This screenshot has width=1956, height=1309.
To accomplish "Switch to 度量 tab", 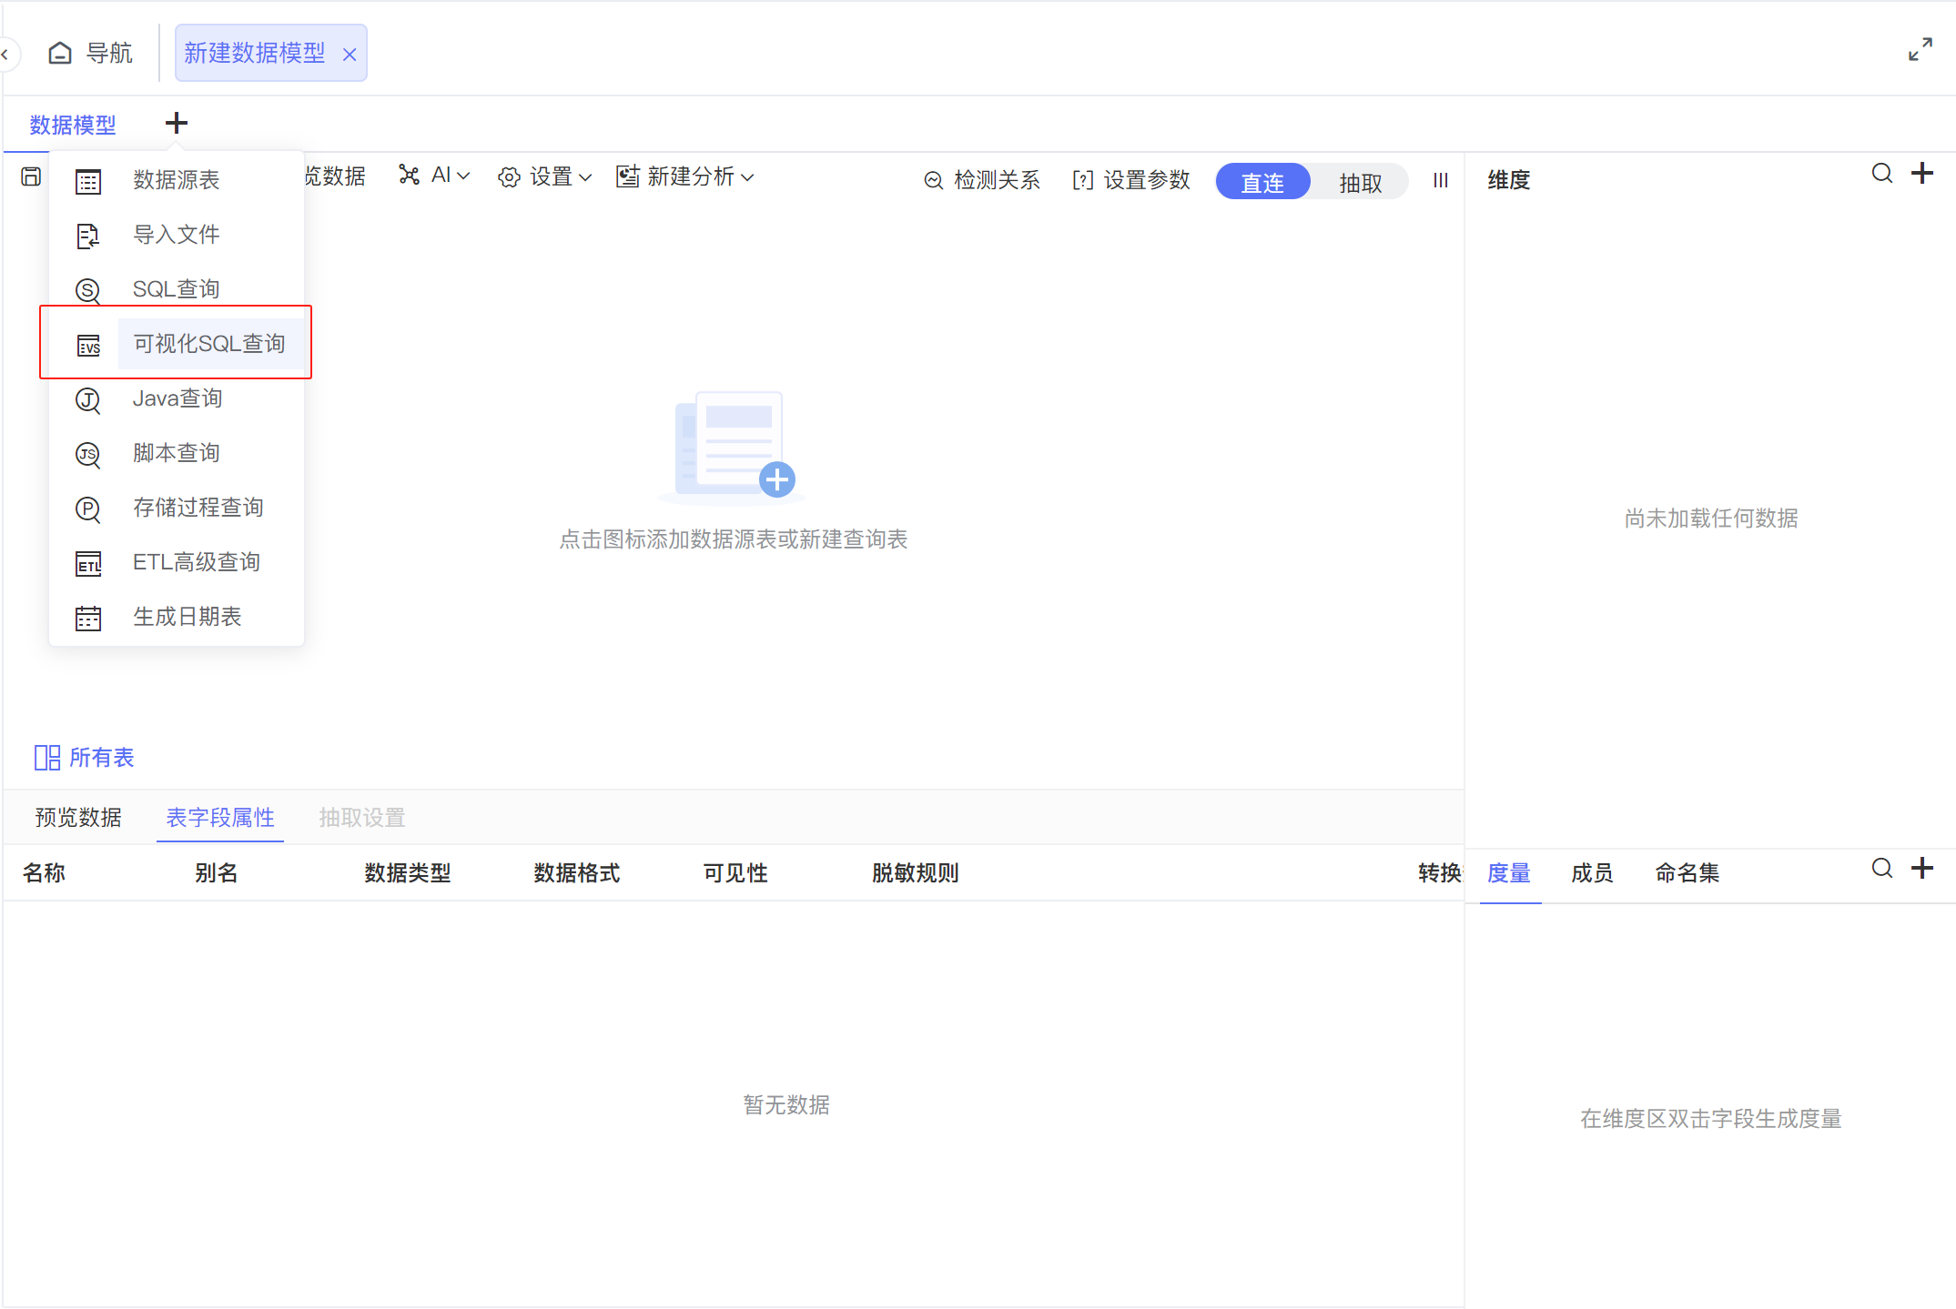I will [x=1509, y=873].
